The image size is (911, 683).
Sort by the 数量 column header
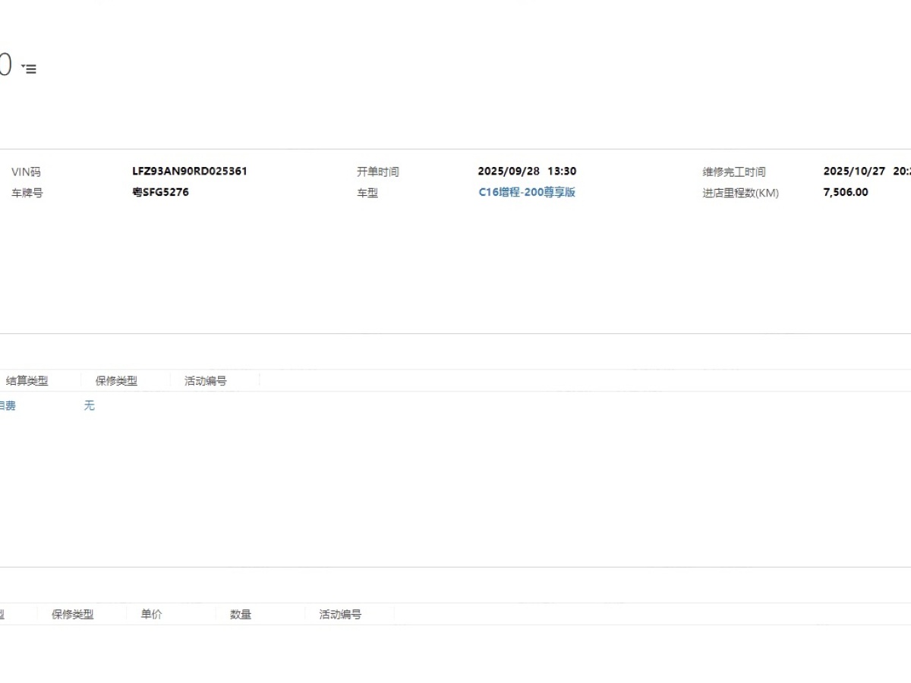pyautogui.click(x=241, y=615)
